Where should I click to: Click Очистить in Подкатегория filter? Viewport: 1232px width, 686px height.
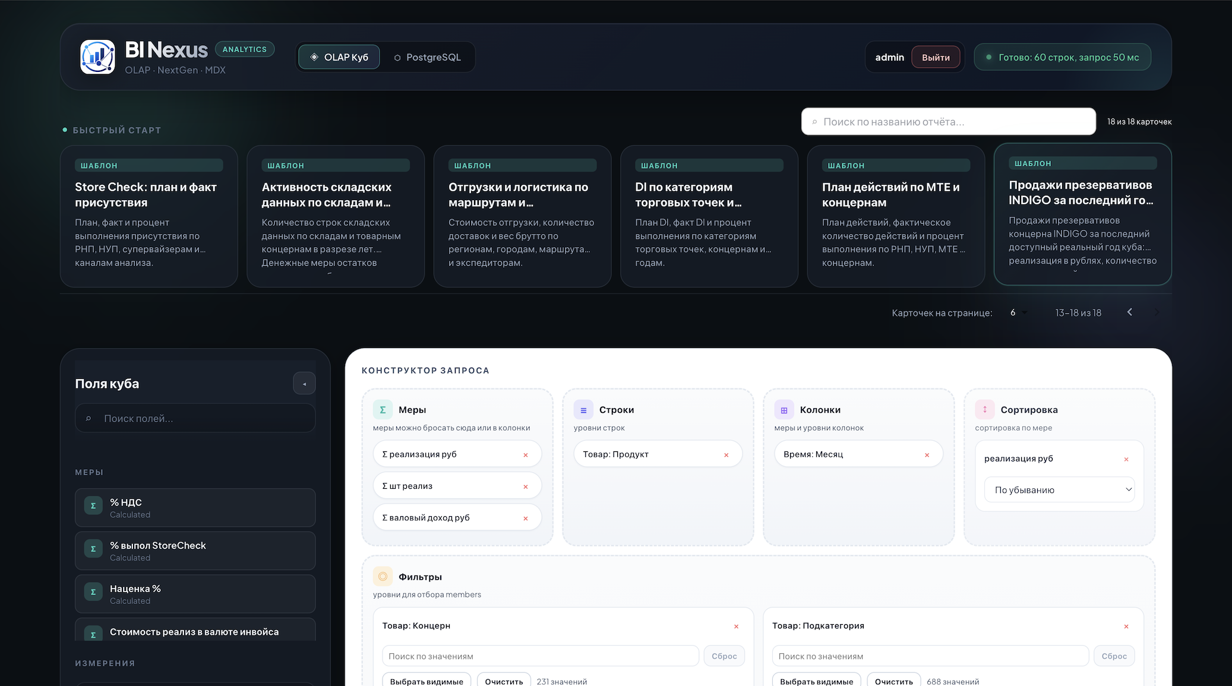pyautogui.click(x=893, y=681)
